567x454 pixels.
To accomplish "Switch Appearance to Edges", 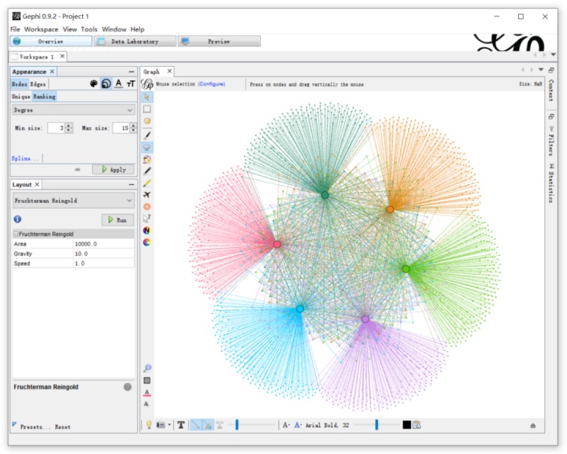I will coord(38,83).
